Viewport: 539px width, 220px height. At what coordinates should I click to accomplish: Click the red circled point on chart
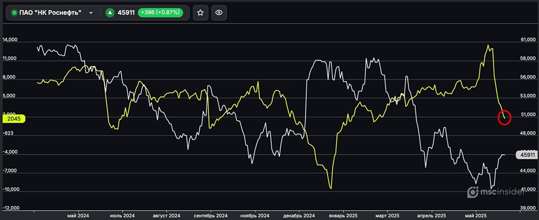coord(505,118)
